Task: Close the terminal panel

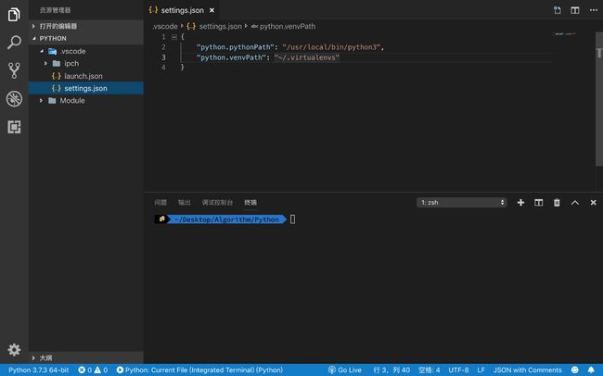Action: click(x=593, y=203)
